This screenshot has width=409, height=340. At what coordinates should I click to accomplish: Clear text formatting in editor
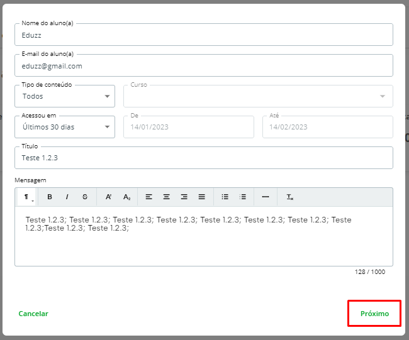click(x=289, y=197)
